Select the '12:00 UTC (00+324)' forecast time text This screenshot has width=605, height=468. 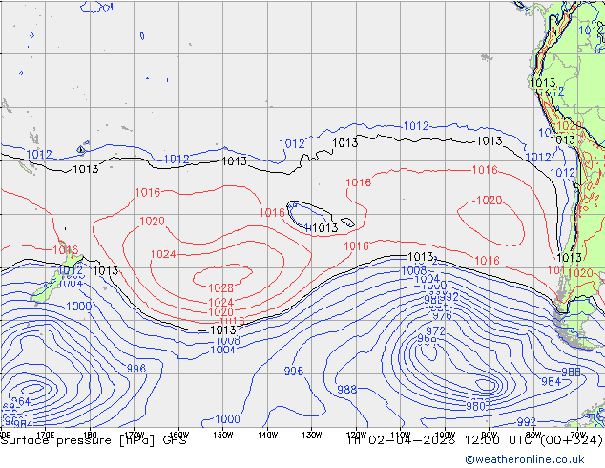(x=533, y=440)
